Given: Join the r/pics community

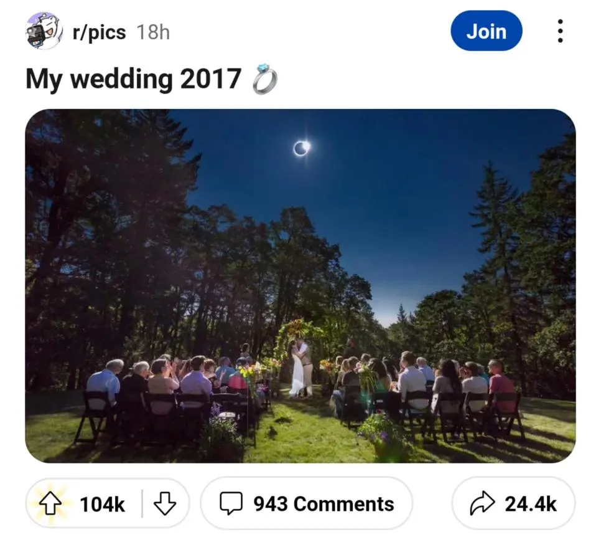Looking at the screenshot, I should [x=486, y=31].
